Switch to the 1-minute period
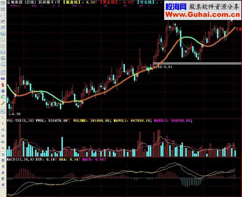Image resolution: width=242 pixels, height=197 pixels. (x=3, y=117)
